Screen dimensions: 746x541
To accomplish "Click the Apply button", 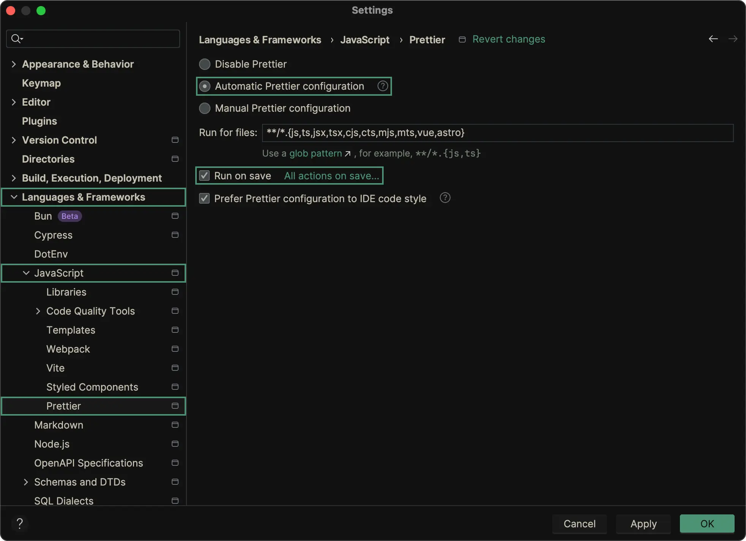I will point(643,524).
